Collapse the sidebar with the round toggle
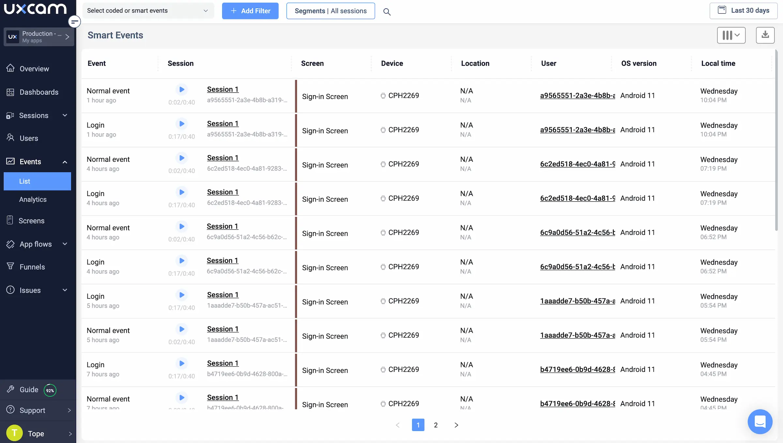This screenshot has height=443, width=783. [74, 22]
